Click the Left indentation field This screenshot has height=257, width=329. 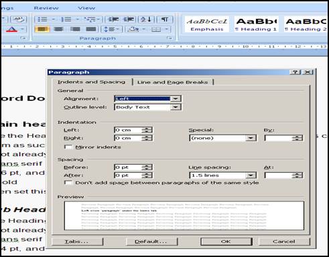tap(128, 130)
